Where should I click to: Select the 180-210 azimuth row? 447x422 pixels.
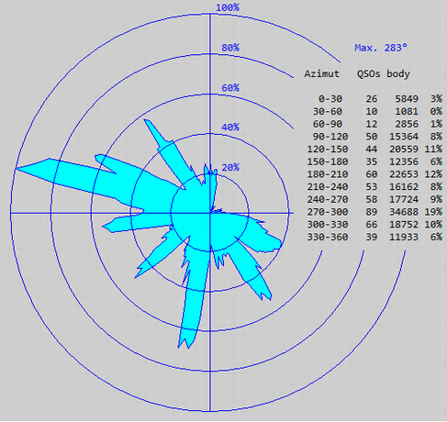point(374,174)
